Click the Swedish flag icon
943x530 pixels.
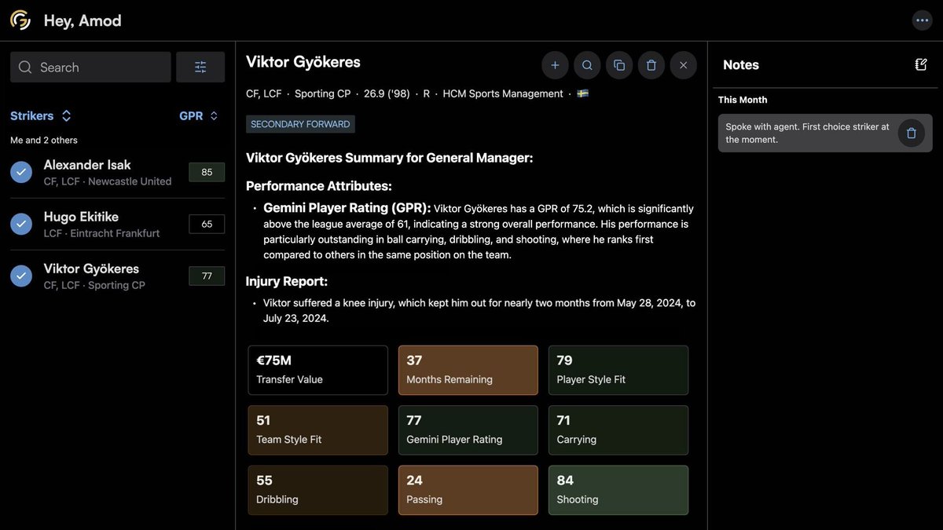583,93
